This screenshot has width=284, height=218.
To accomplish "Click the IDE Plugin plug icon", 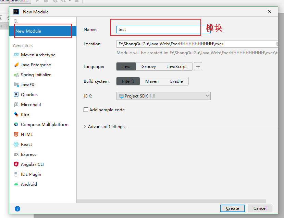I will (16, 174).
